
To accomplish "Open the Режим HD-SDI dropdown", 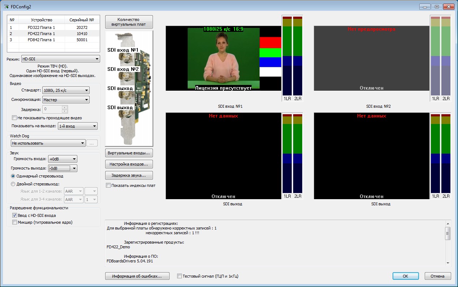I will pos(60,59).
